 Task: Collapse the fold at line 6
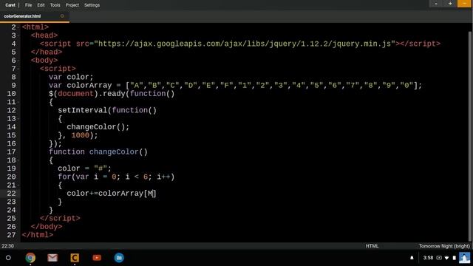18,61
